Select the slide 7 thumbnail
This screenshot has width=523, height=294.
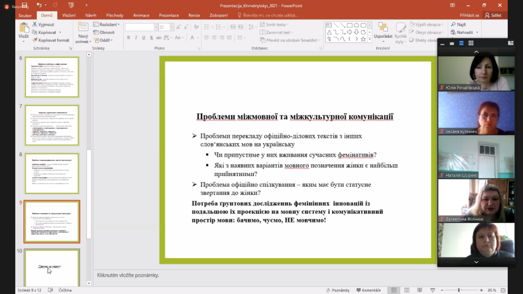pyautogui.click(x=52, y=125)
